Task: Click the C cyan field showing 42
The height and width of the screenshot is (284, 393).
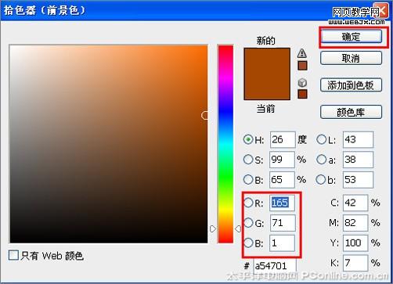Action: (x=355, y=203)
